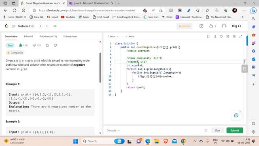The width and height of the screenshot is (259, 146).
Task: Click the LeetCode logo icon
Action: tap(6, 26)
